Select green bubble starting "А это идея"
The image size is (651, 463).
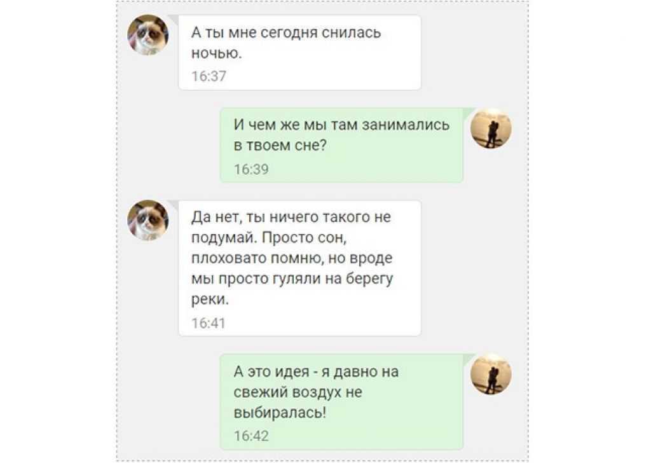(x=341, y=401)
